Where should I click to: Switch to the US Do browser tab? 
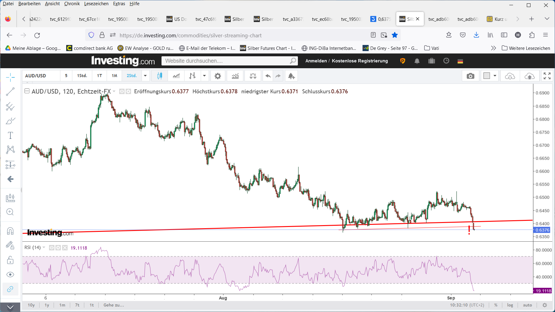(x=177, y=19)
